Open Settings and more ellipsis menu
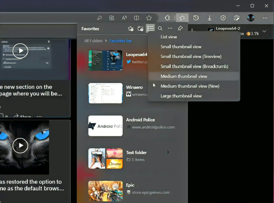 click(x=265, y=18)
